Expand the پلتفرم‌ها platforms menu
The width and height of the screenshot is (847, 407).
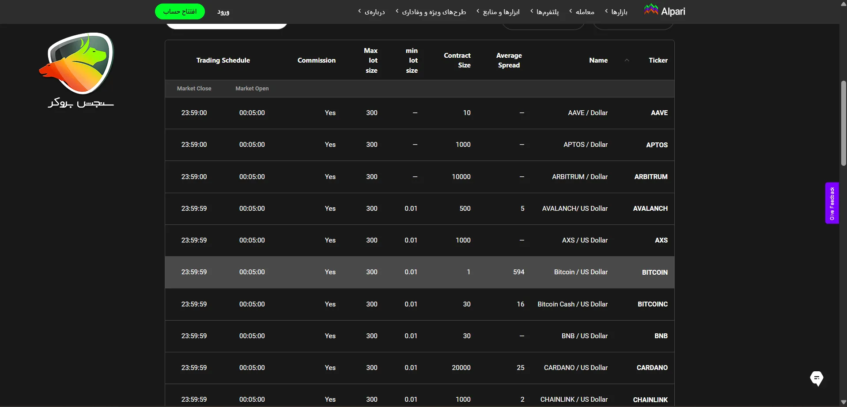point(545,12)
